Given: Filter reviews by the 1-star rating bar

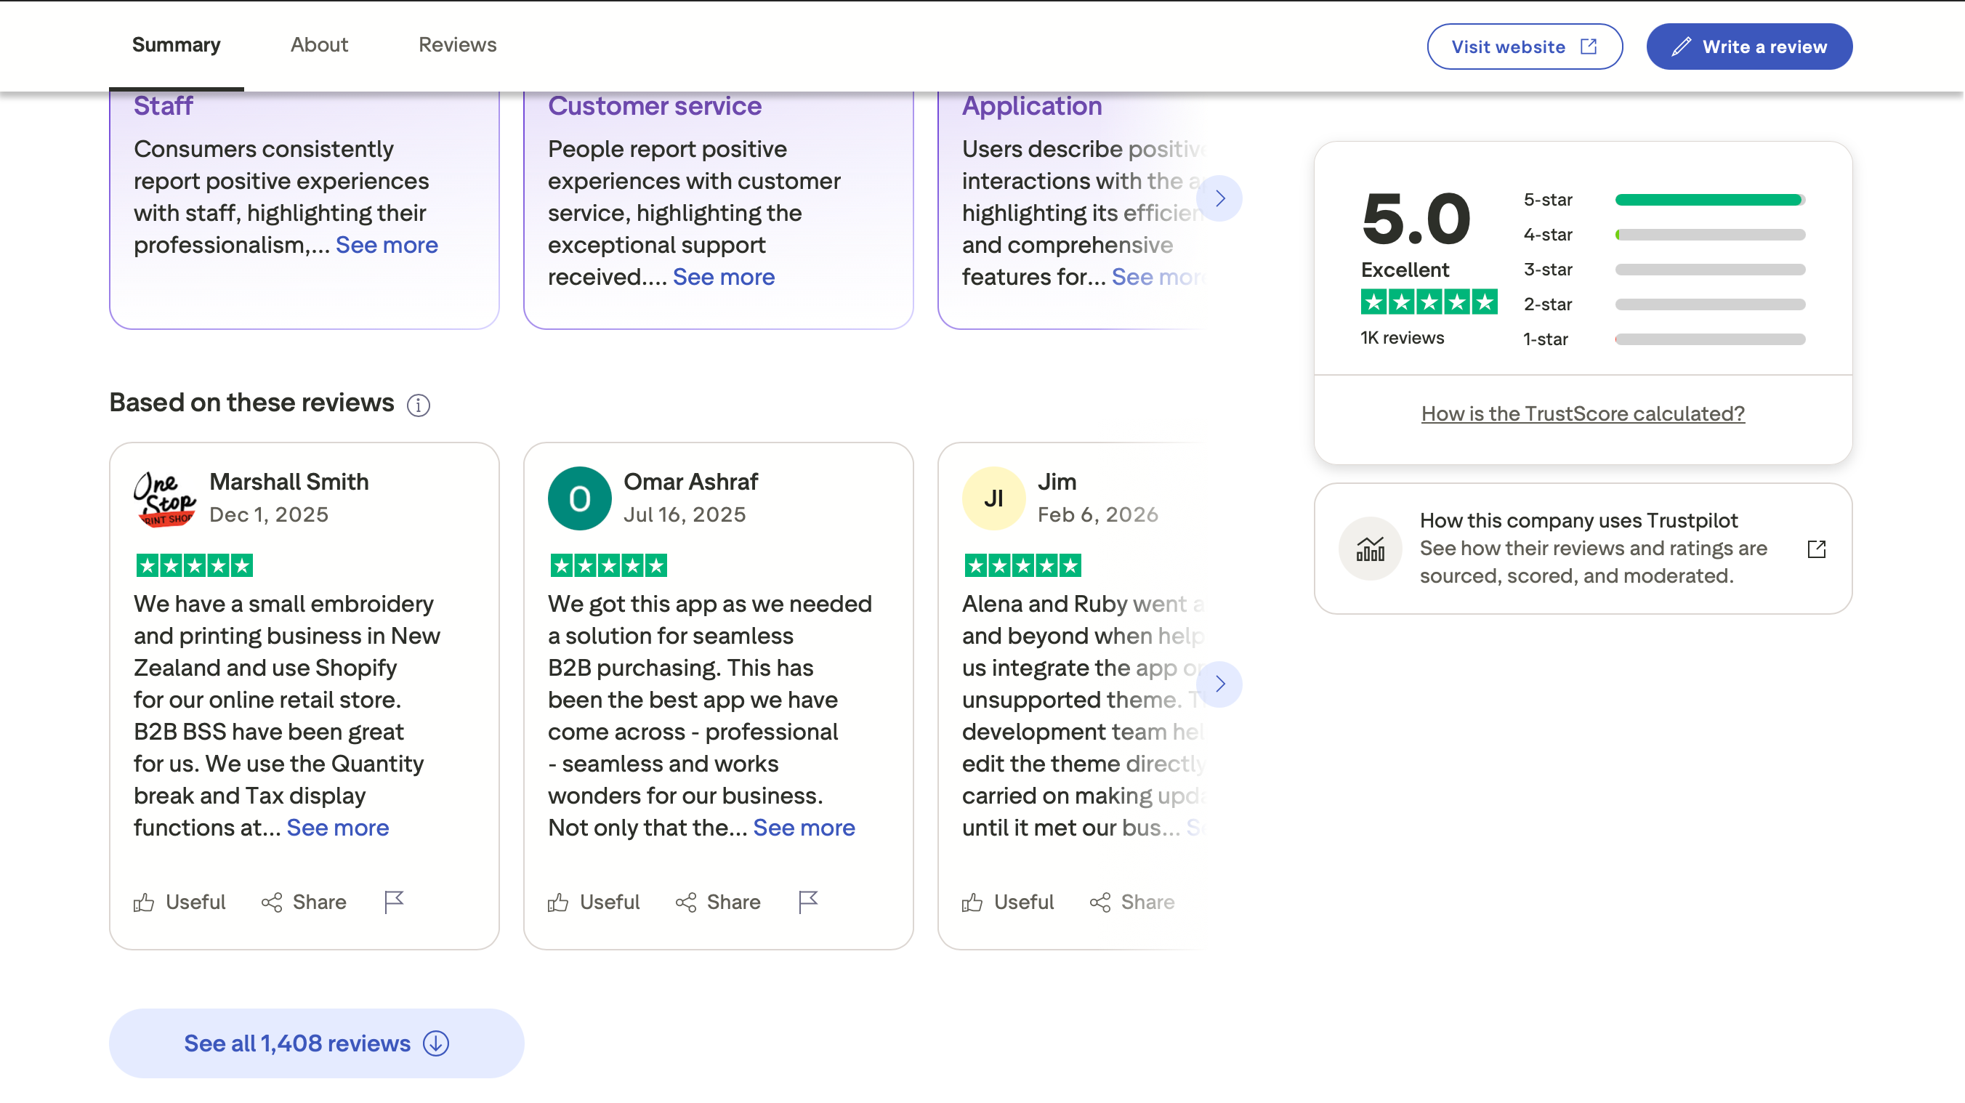Looking at the screenshot, I should pyautogui.click(x=1709, y=339).
